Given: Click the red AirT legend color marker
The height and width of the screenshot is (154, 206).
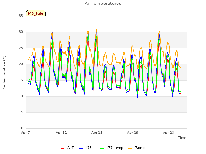Looking at the screenshot, I should (x=62, y=148).
